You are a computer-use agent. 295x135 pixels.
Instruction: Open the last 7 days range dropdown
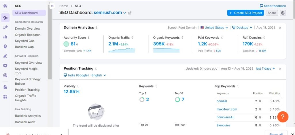265,69
